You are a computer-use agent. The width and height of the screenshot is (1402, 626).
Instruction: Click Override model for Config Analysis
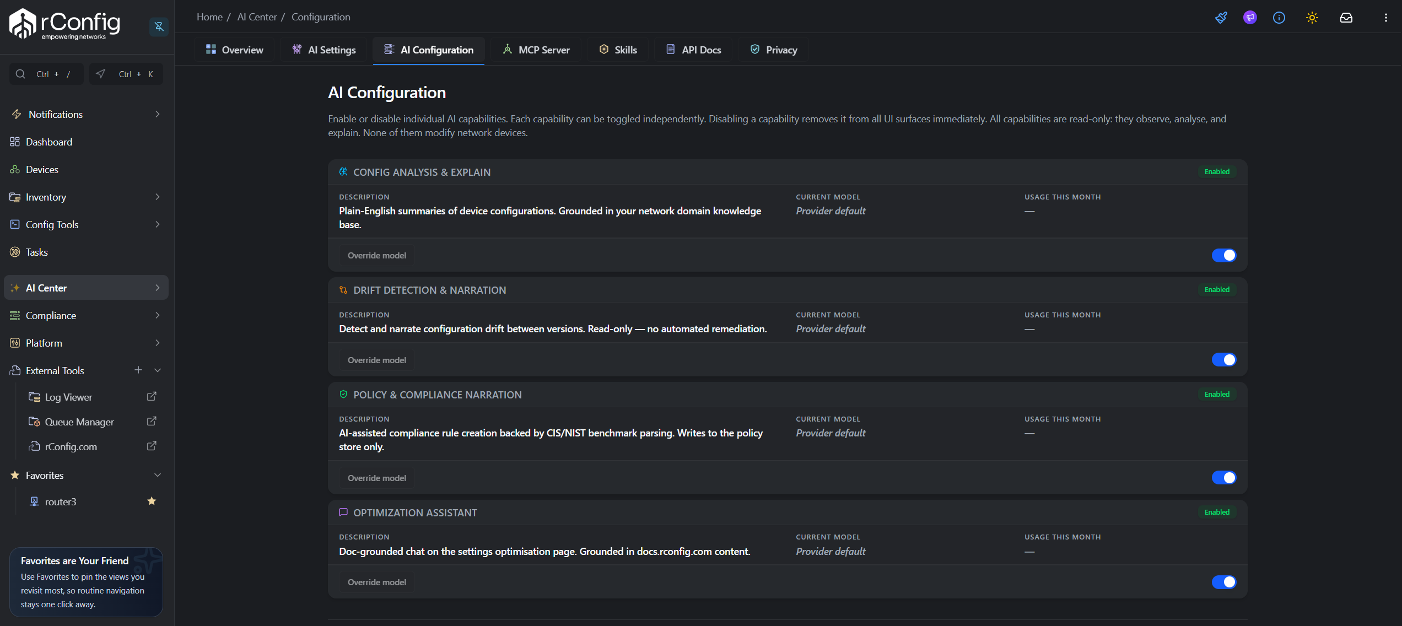point(377,255)
